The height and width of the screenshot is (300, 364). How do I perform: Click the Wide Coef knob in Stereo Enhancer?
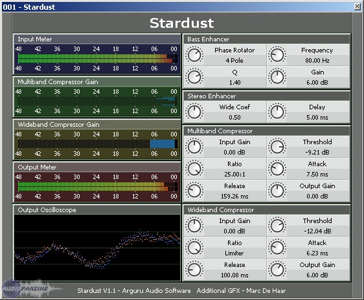coord(194,112)
